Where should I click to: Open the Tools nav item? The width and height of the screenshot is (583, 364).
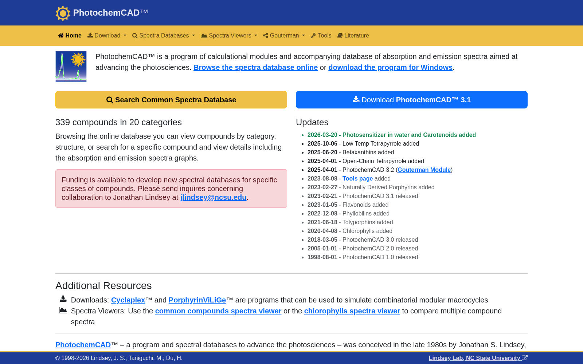pos(321,35)
